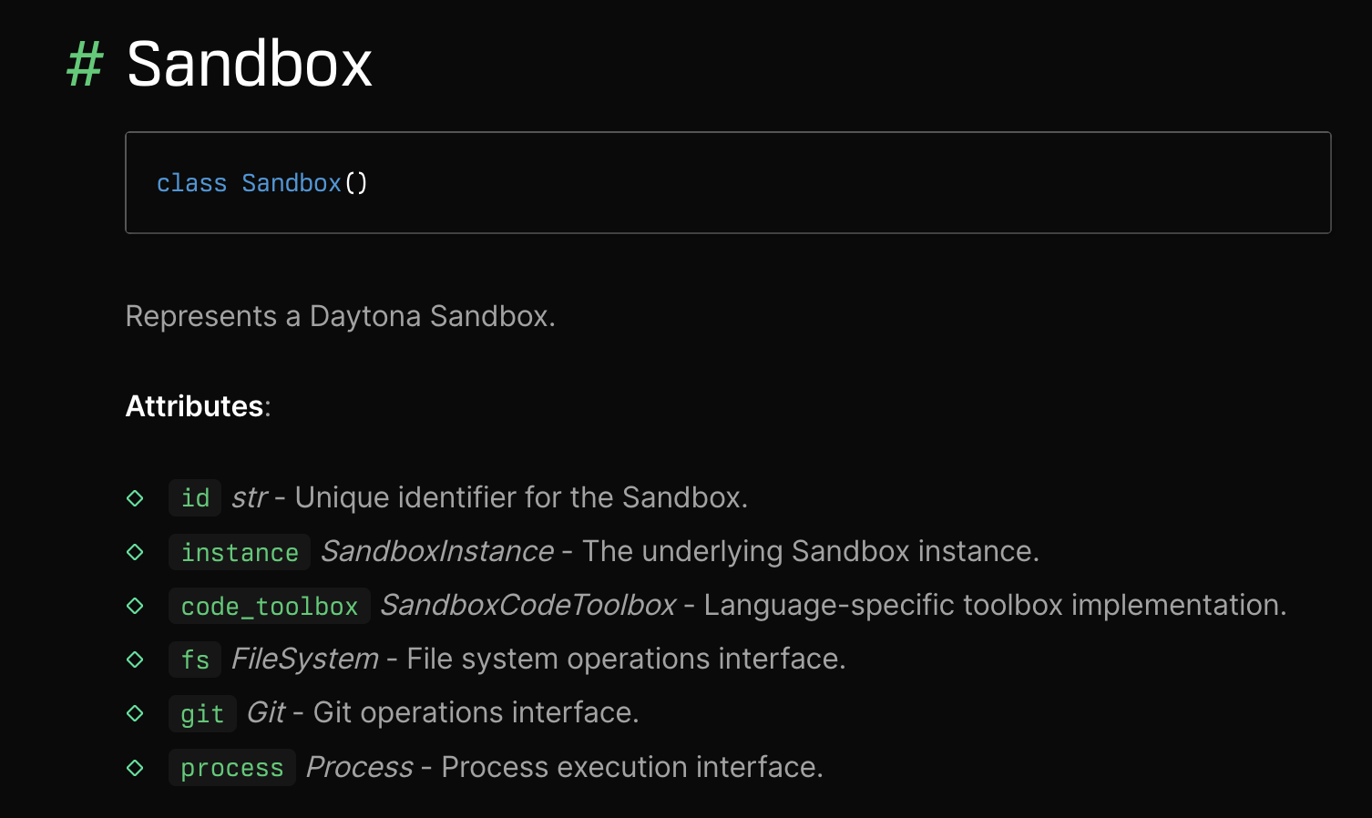
Task: Click 'The underlying Sandbox instance.' description
Action: point(811,551)
